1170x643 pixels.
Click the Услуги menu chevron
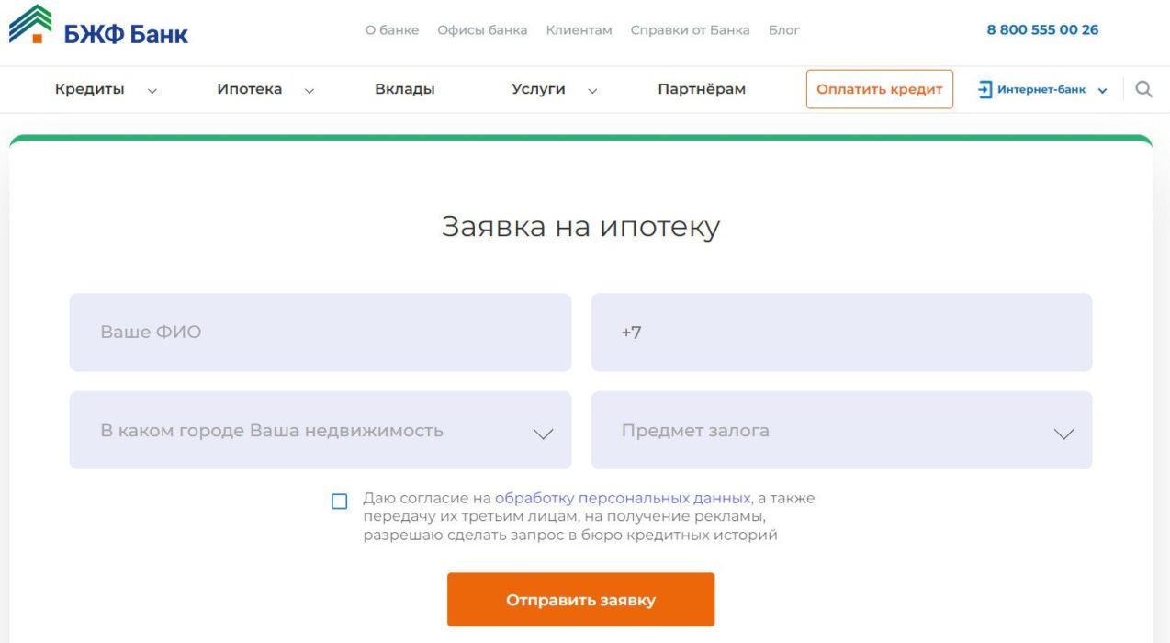point(593,91)
